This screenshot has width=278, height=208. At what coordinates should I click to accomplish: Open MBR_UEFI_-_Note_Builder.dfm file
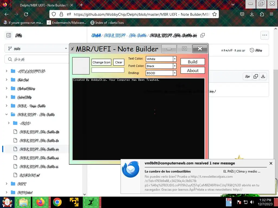pyautogui.click(x=39, y=132)
